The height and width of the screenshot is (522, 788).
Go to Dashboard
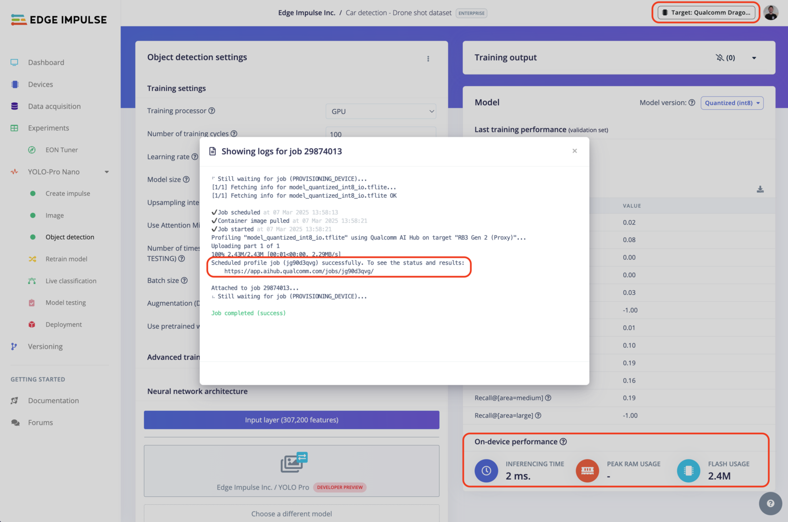(x=46, y=62)
